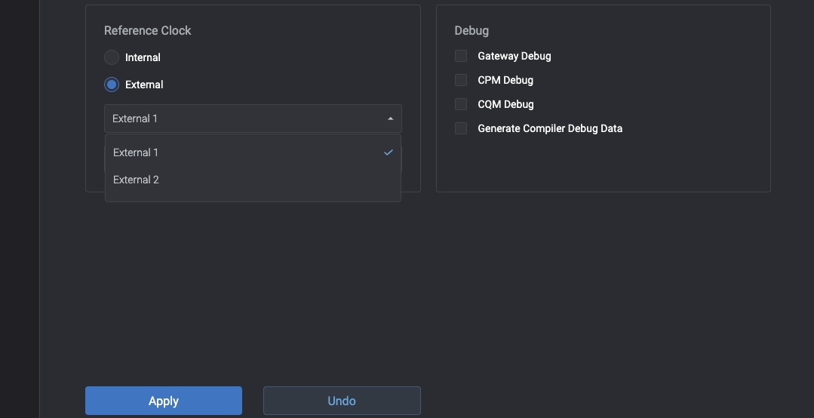Click the checkmark icon beside External 1
This screenshot has width=814, height=418.
[x=389, y=152]
